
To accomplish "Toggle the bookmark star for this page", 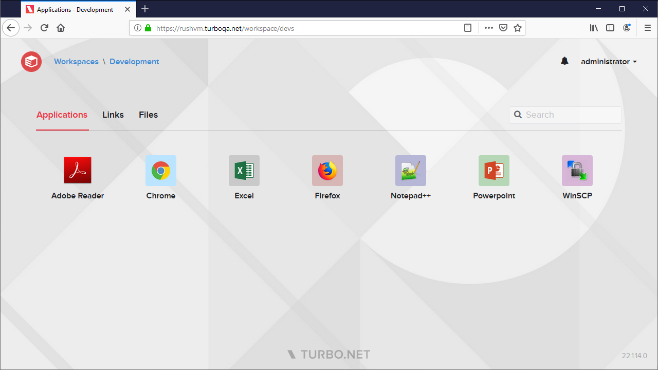I will [518, 28].
